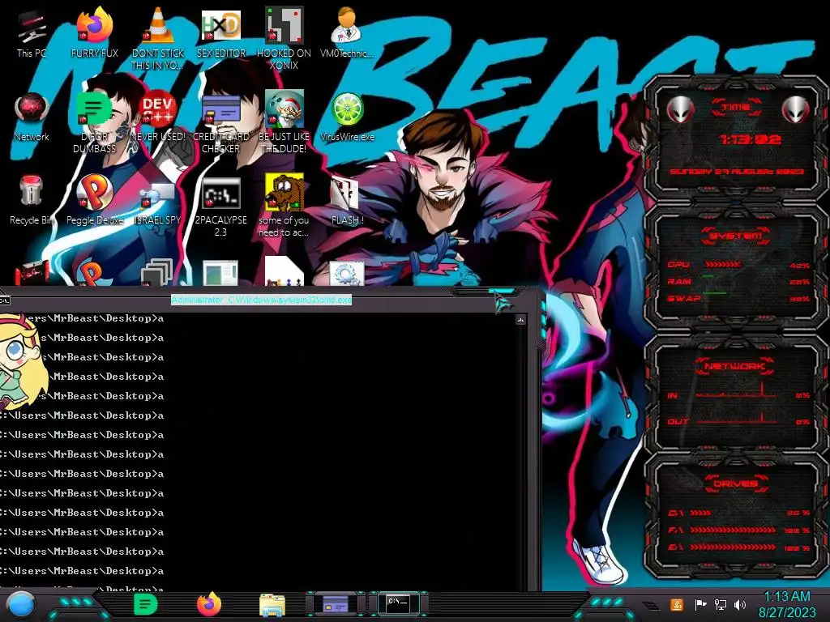This screenshot has height=622, width=830.
Task: Click the SYSTEM widget header
Action: tap(736, 236)
